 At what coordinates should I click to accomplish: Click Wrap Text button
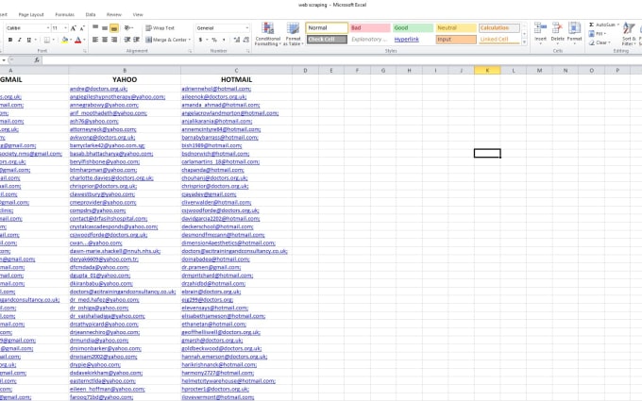click(160, 27)
